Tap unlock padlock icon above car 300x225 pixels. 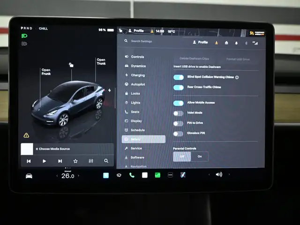click(x=71, y=65)
